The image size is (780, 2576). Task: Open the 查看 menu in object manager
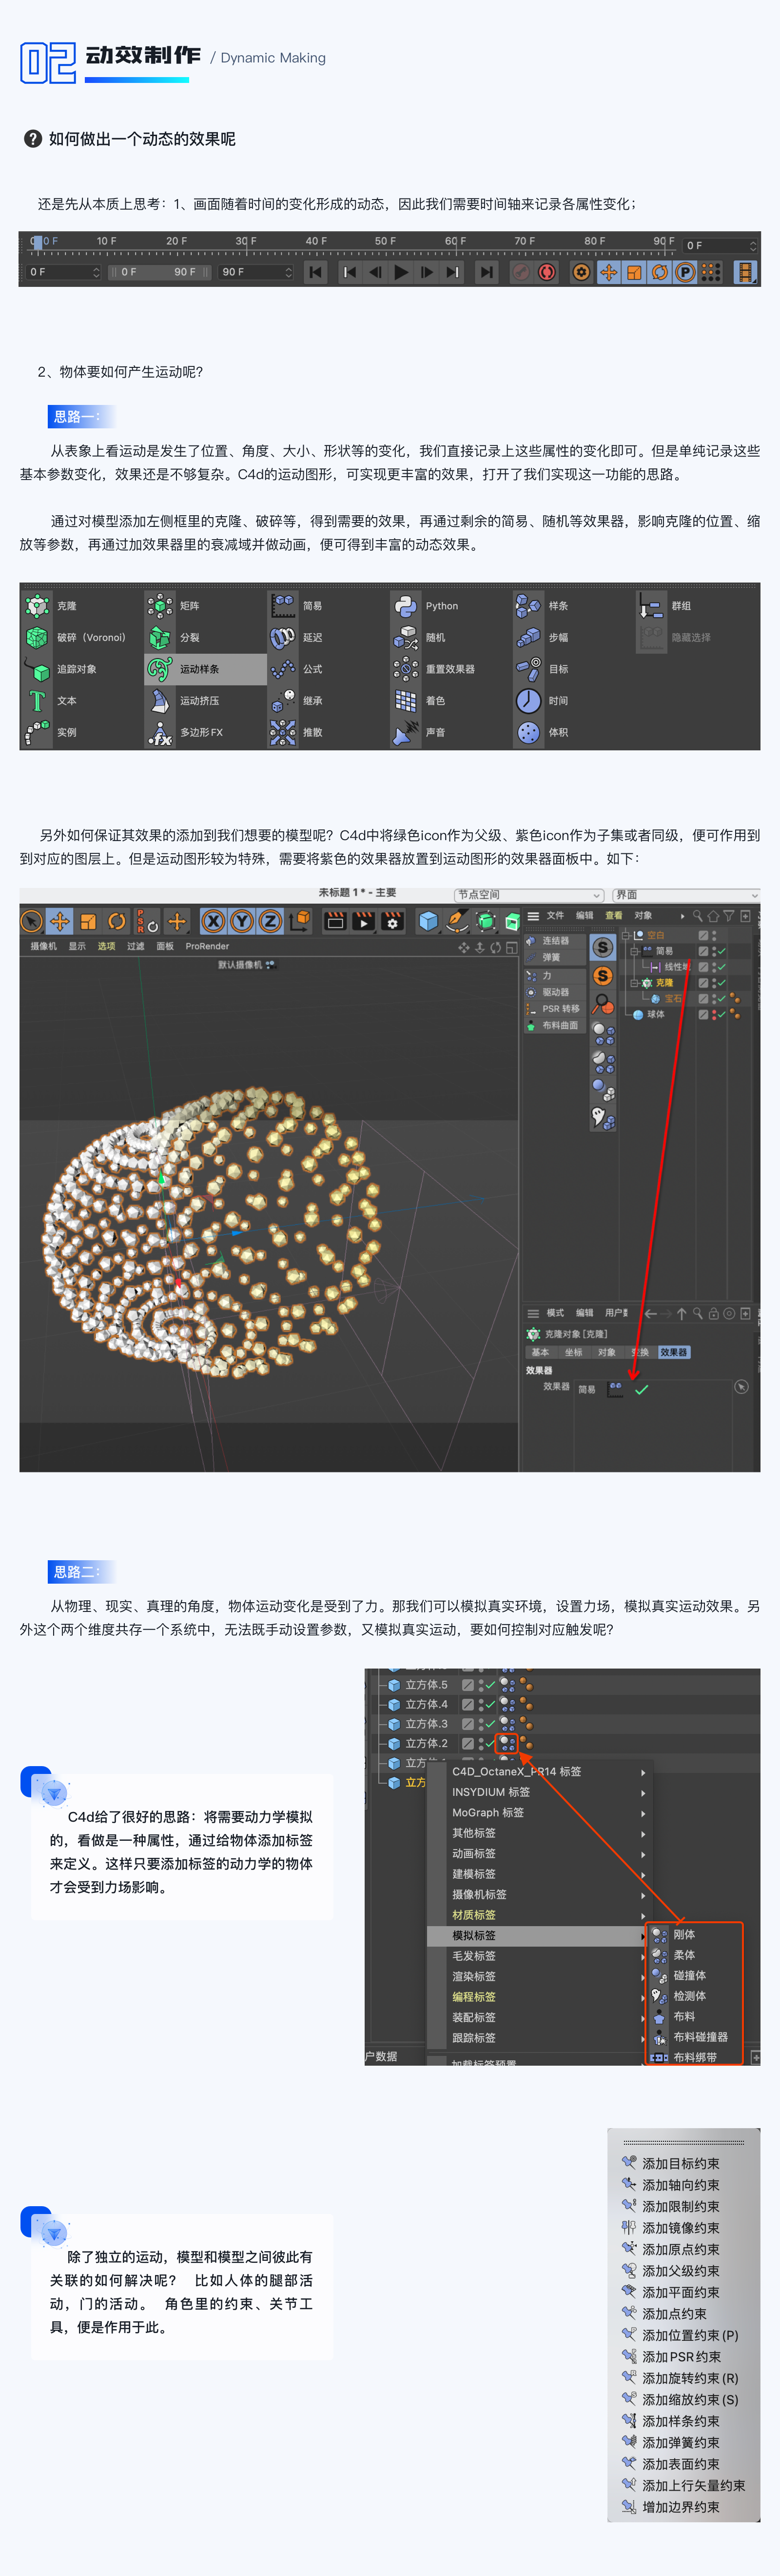tap(613, 916)
